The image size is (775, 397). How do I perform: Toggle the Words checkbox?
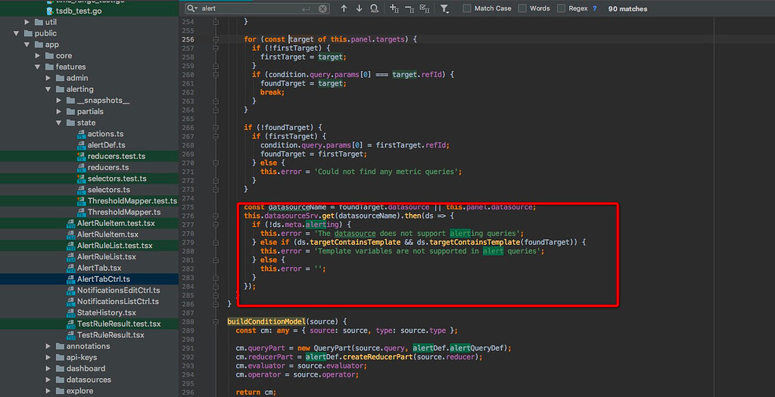(523, 8)
